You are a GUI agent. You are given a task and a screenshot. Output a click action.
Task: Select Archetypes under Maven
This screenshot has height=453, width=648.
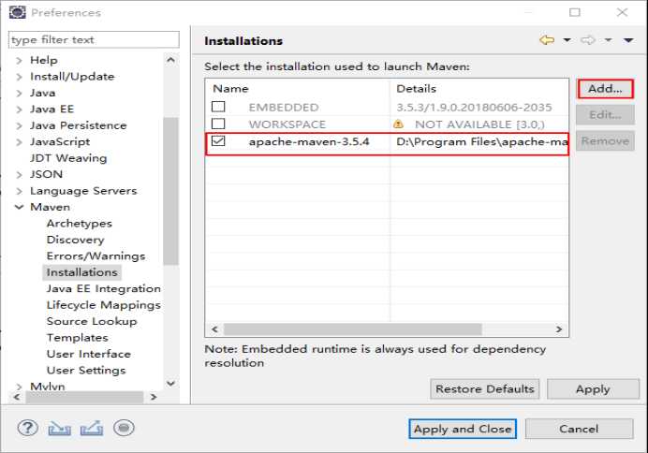click(79, 224)
